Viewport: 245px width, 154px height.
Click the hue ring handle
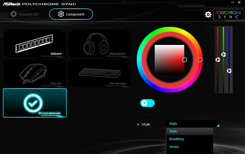pos(200,60)
